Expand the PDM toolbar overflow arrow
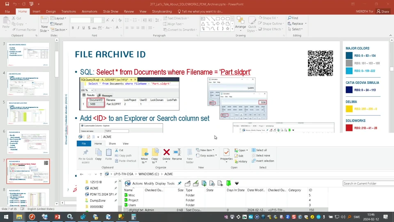Viewport: 394px width, 222px height. tap(237, 183)
